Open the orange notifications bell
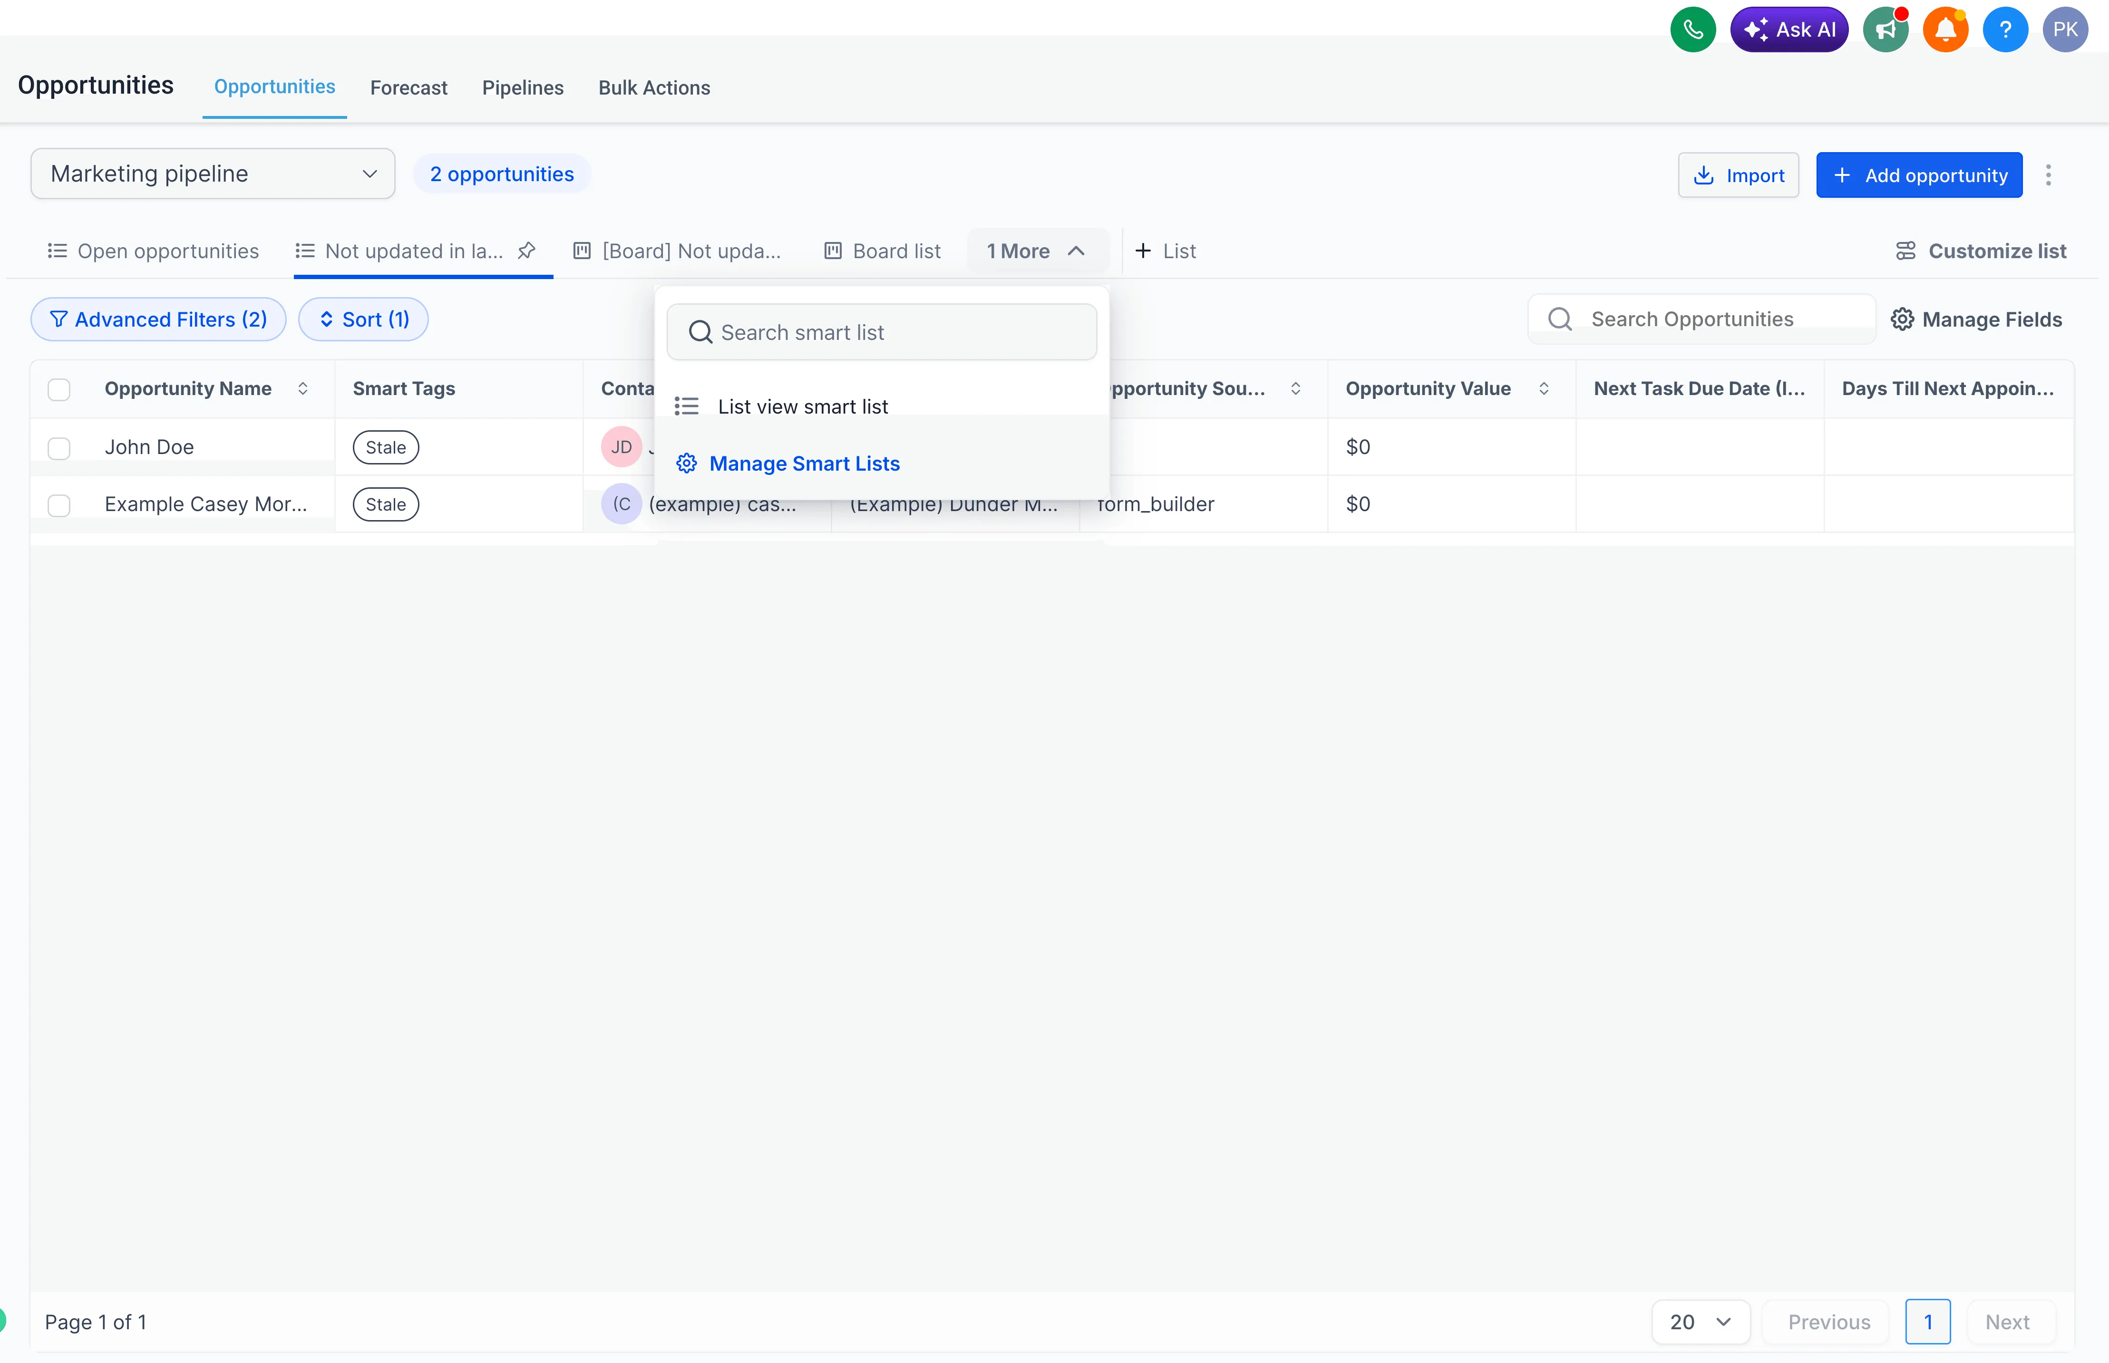 pyautogui.click(x=1945, y=29)
